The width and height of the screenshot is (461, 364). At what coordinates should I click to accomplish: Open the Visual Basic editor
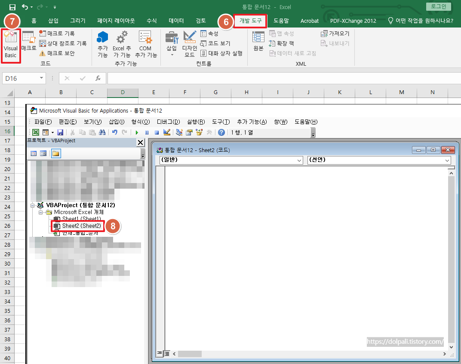point(11,44)
